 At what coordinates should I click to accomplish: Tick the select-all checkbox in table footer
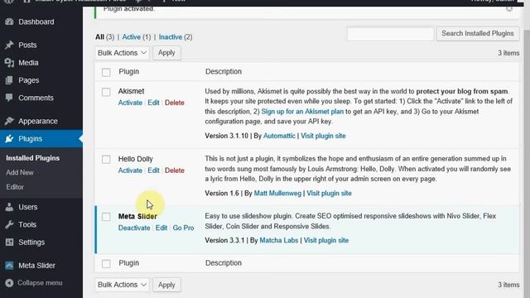point(106,263)
